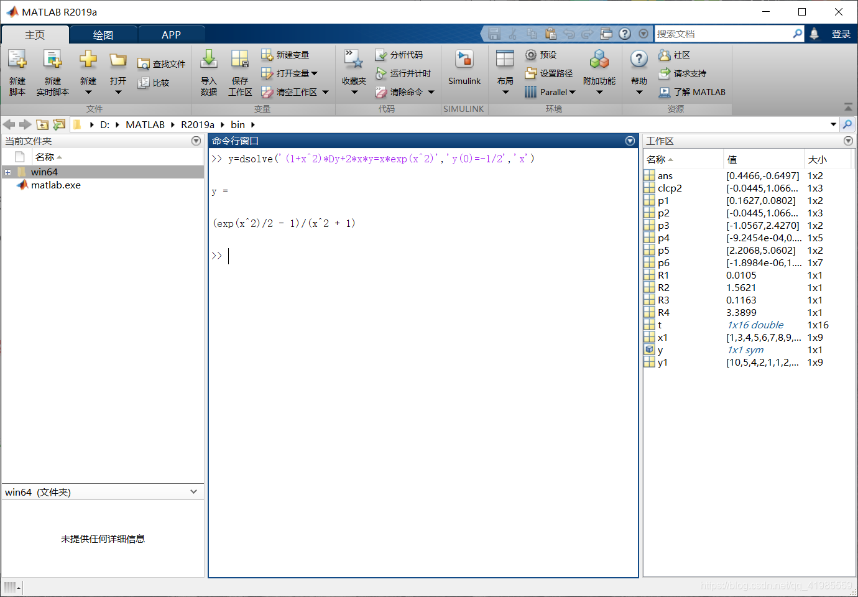Click Compare (比较) files
Image resolution: width=858 pixels, height=597 pixels.
154,83
